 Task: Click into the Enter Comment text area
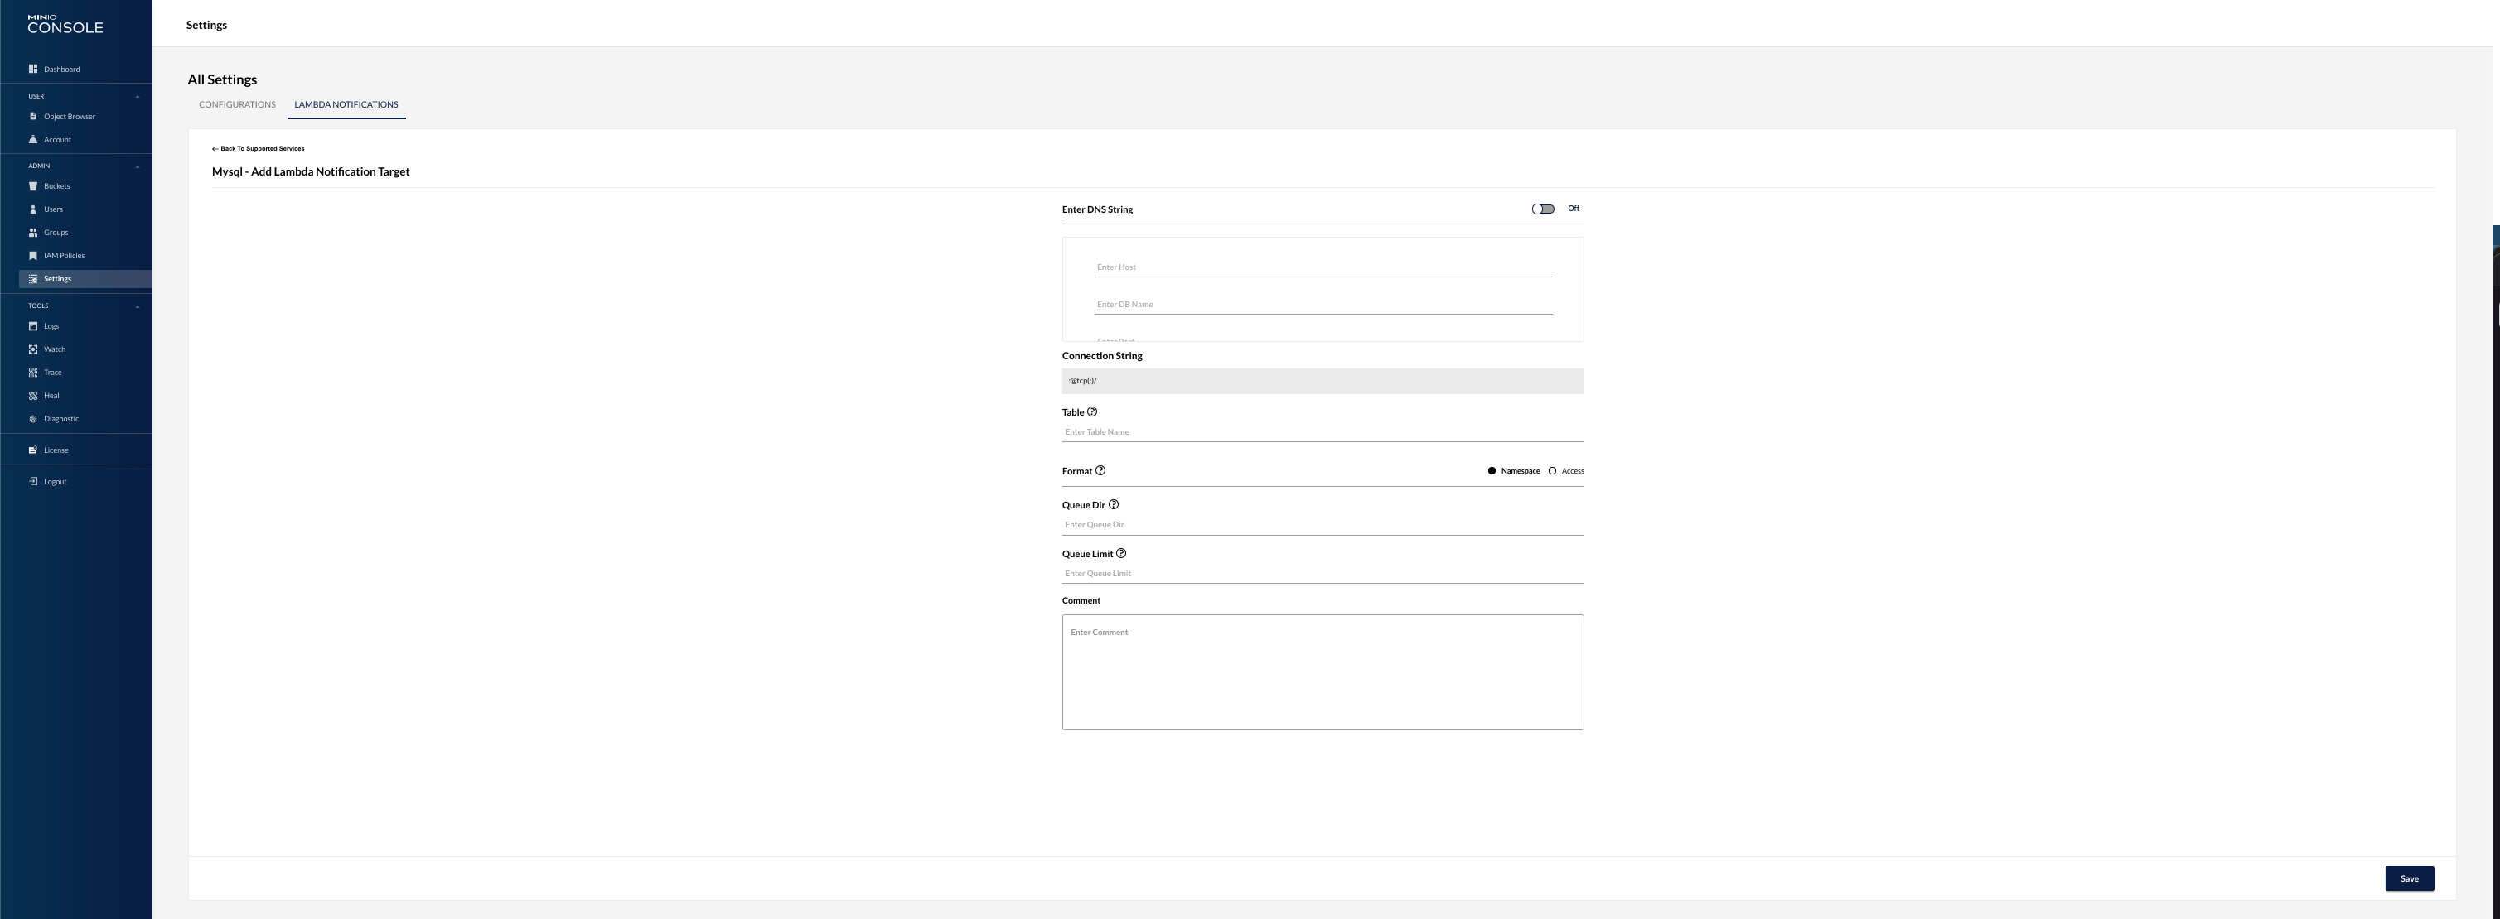(1322, 671)
